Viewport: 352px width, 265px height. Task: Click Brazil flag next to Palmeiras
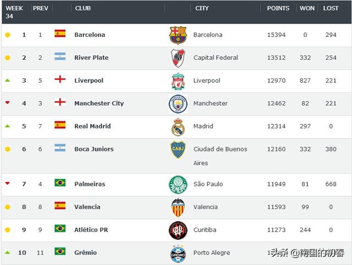coord(60,183)
